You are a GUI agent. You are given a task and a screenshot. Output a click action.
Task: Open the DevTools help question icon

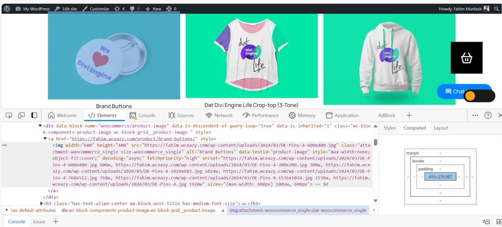[x=488, y=115]
